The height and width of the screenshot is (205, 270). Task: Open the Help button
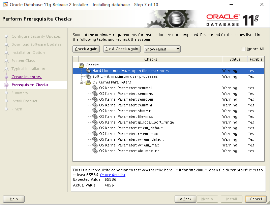click(x=14, y=199)
